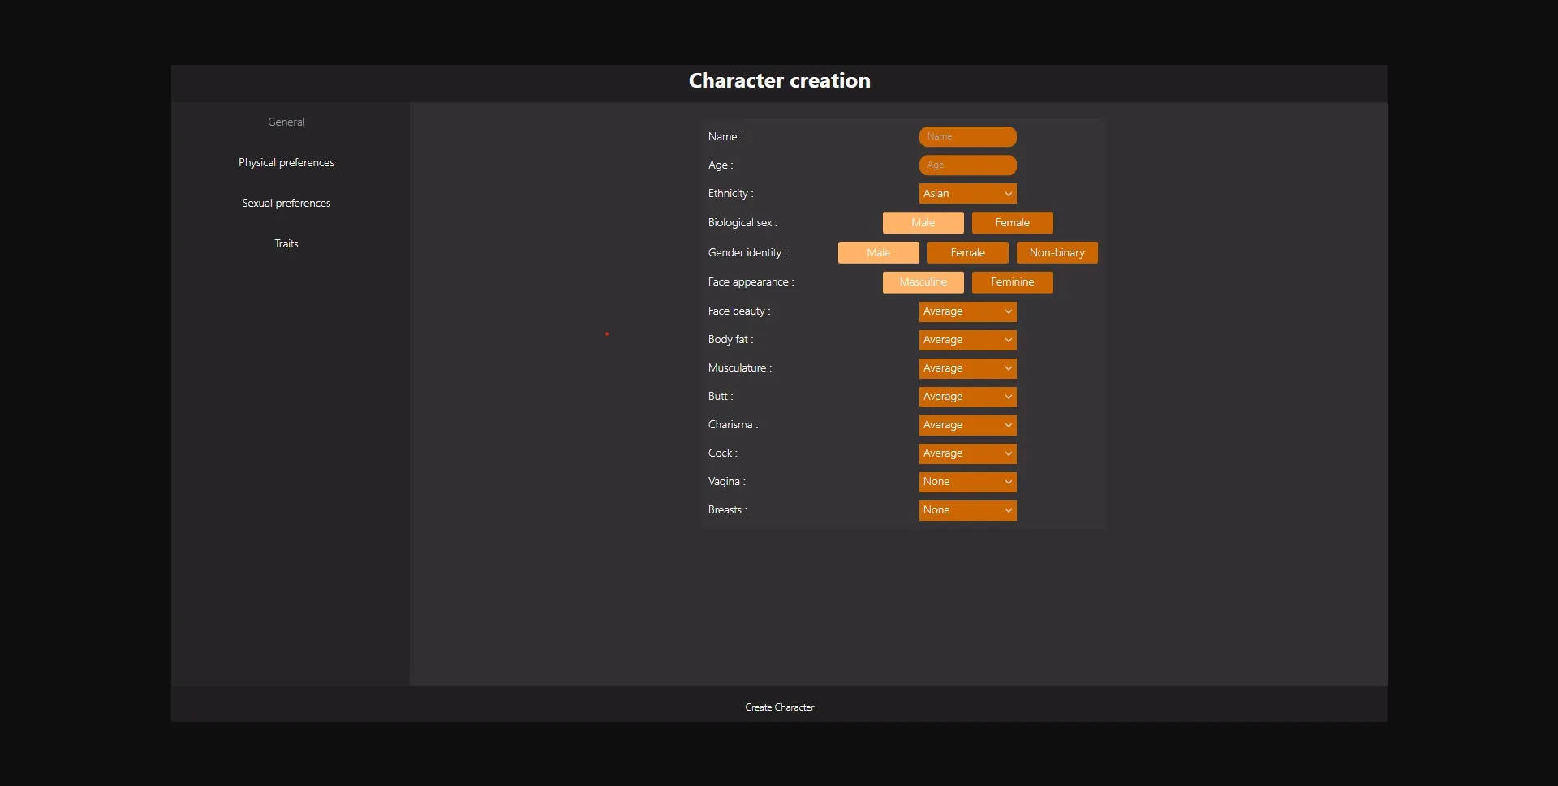The image size is (1558, 786).
Task: Open the Ethnicity dropdown
Action: coord(967,194)
